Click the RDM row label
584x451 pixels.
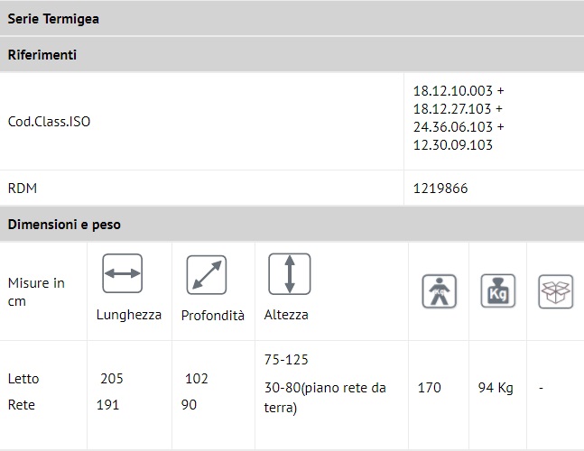(x=23, y=189)
